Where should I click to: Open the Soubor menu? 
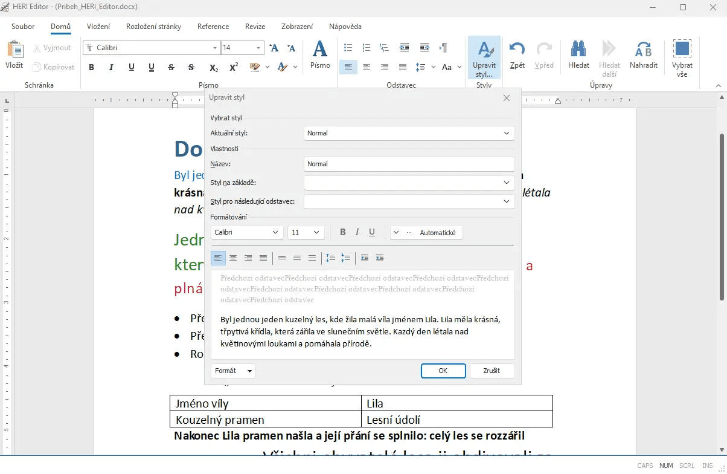click(x=23, y=27)
